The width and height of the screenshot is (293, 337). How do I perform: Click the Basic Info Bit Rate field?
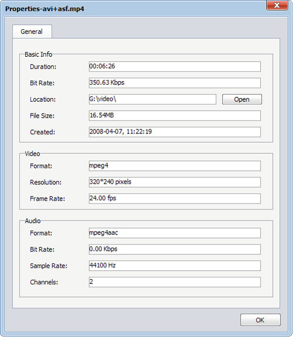pos(175,83)
